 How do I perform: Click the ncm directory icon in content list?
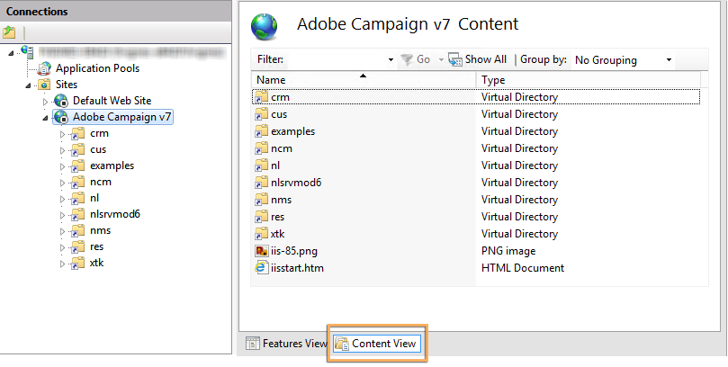tap(262, 149)
